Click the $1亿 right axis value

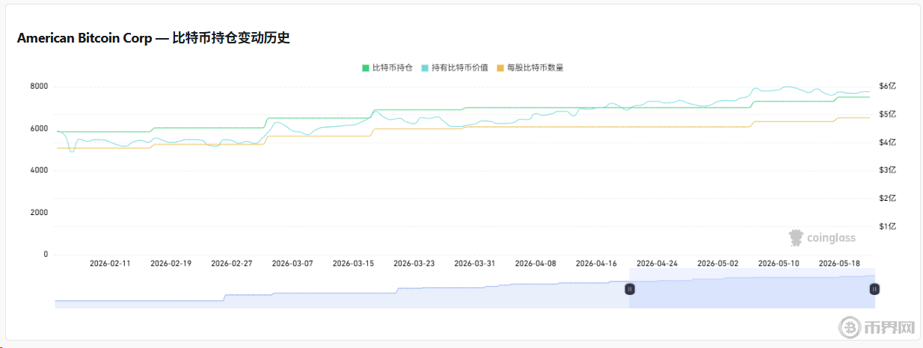point(887,226)
